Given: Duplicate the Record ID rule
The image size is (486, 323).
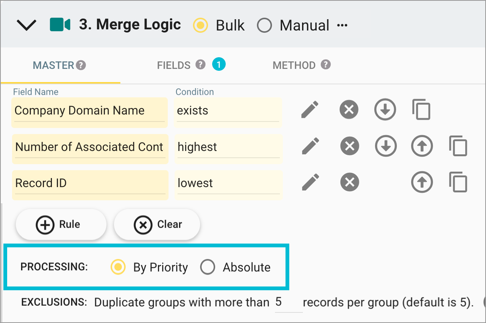Looking at the screenshot, I should pyautogui.click(x=458, y=182).
